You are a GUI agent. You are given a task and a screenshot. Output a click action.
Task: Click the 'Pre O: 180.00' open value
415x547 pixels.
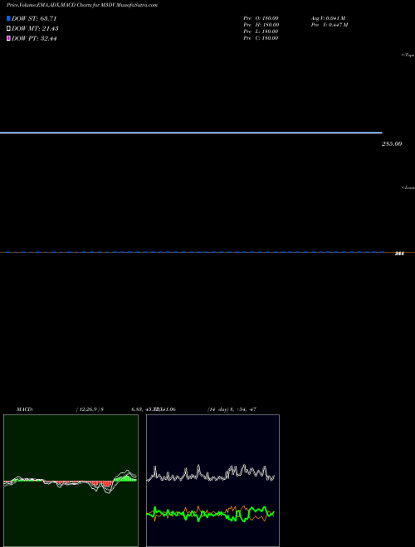(x=261, y=18)
